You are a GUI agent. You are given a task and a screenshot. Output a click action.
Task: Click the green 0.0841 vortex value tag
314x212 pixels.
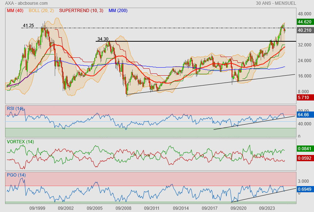tap(304, 149)
